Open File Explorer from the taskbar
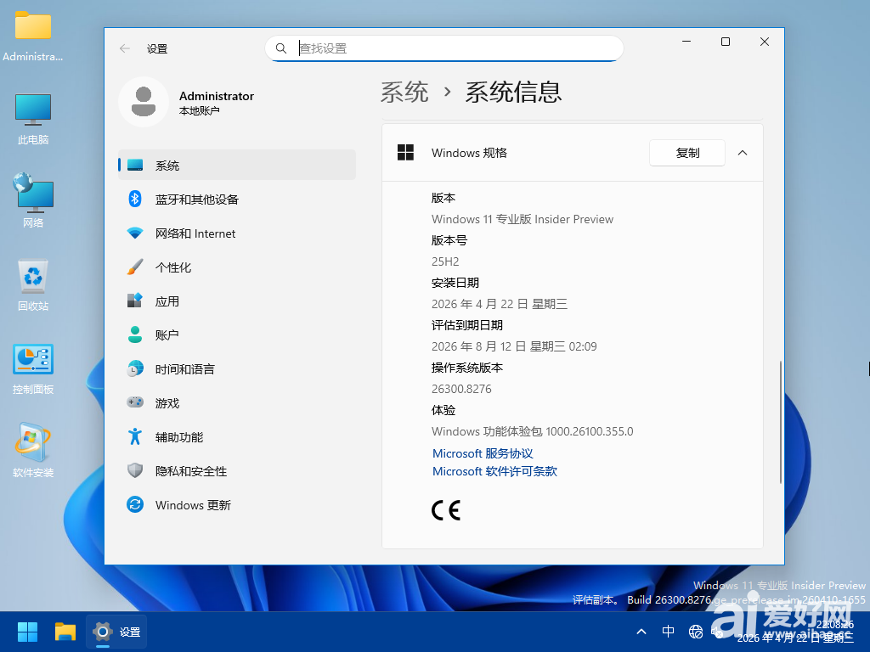The height and width of the screenshot is (652, 870). click(65, 632)
